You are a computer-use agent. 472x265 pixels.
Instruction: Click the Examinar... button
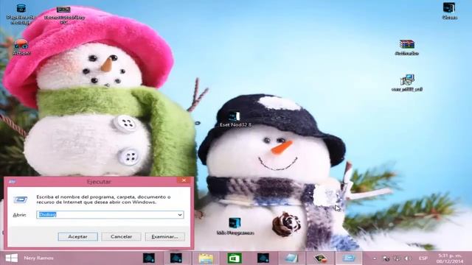click(164, 237)
